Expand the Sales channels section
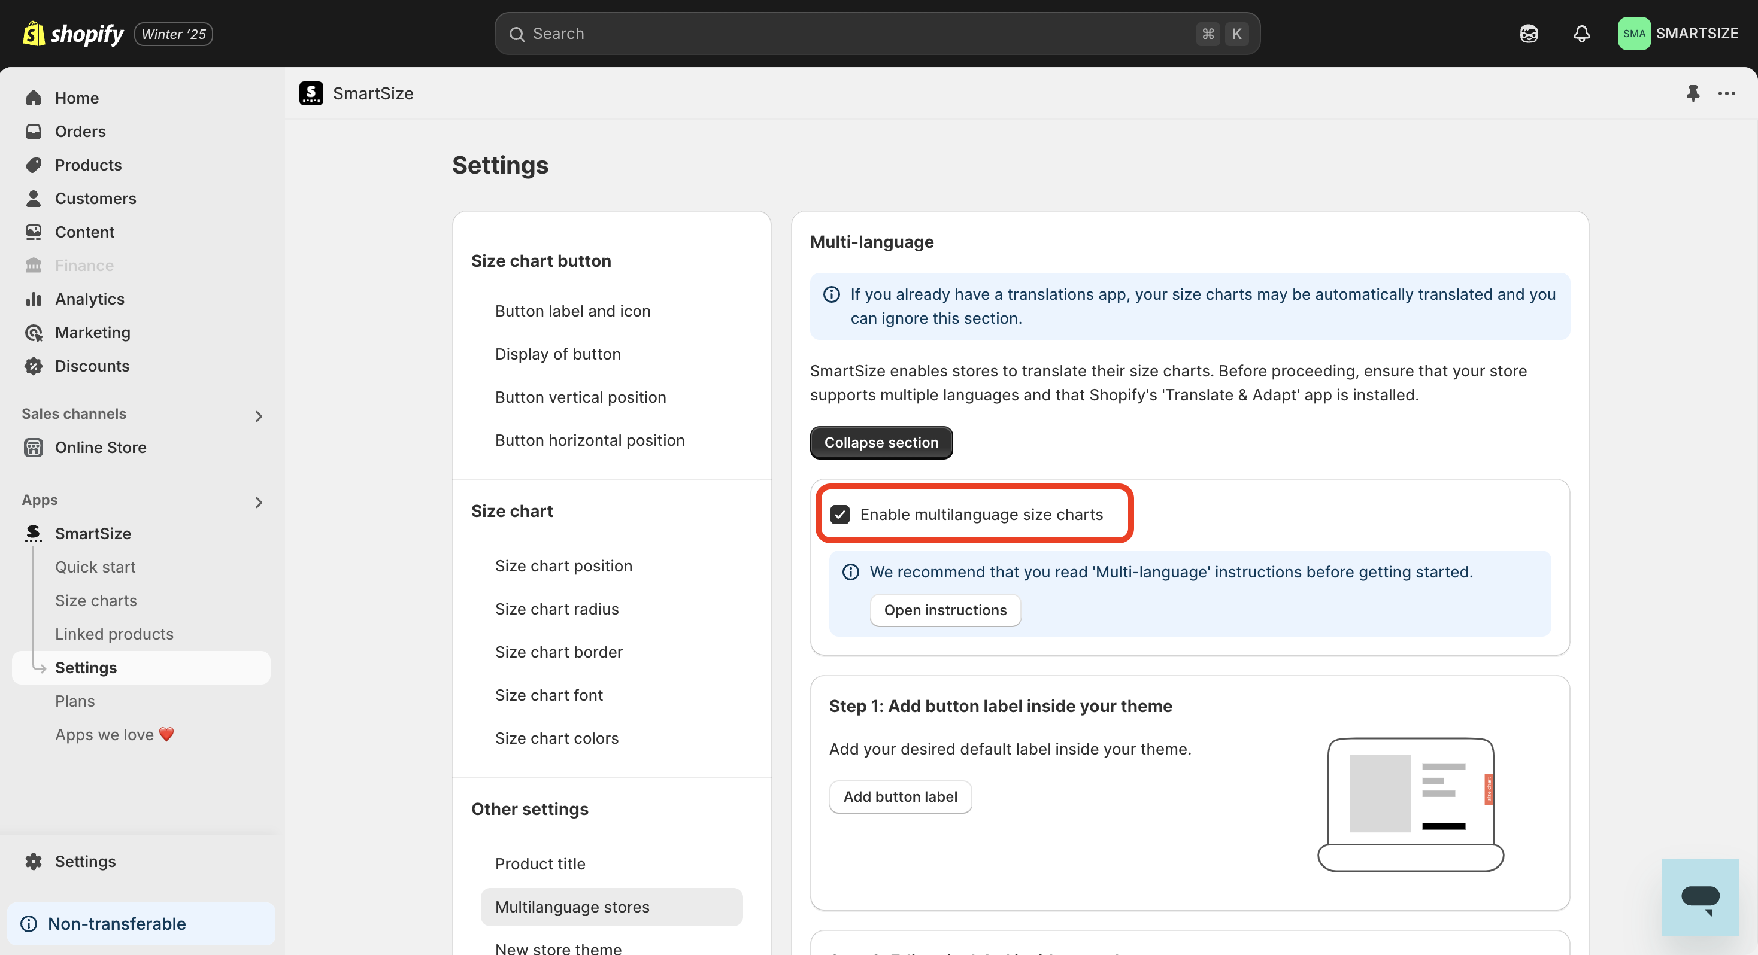 (259, 415)
